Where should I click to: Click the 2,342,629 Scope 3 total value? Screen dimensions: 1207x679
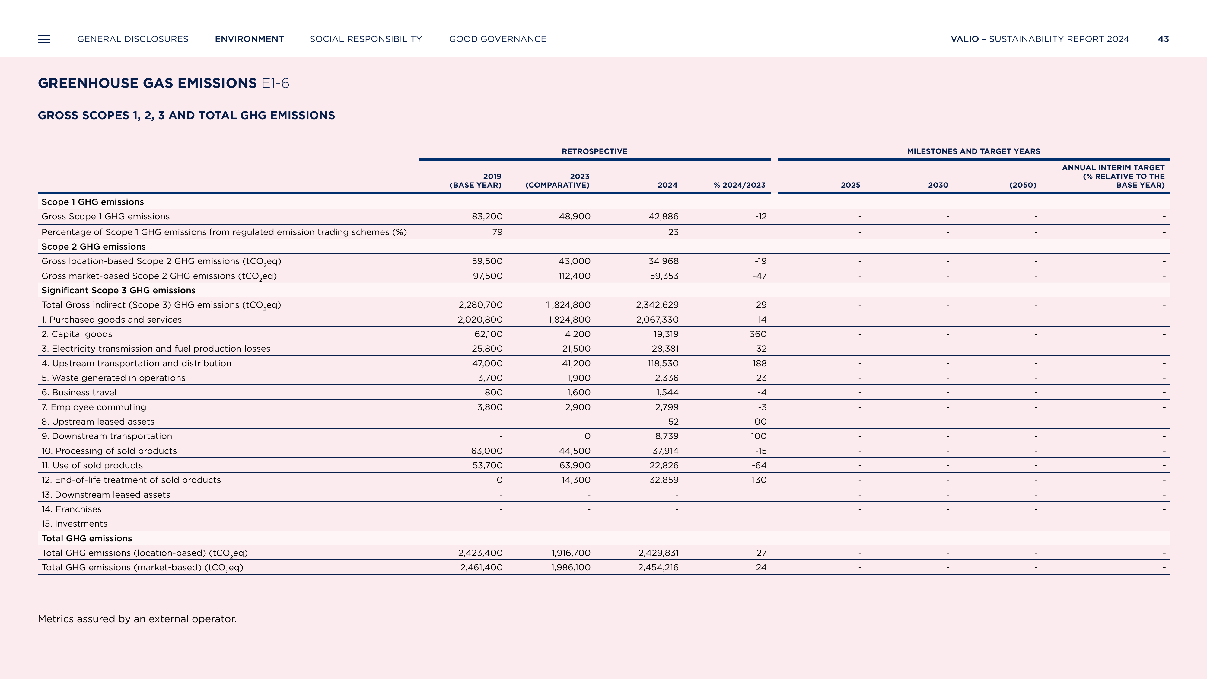pos(657,305)
